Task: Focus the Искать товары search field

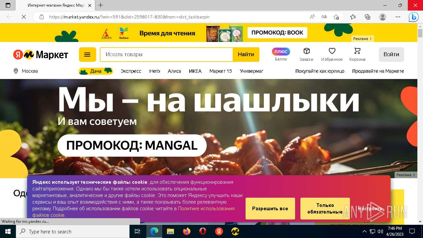Action: 167,55
